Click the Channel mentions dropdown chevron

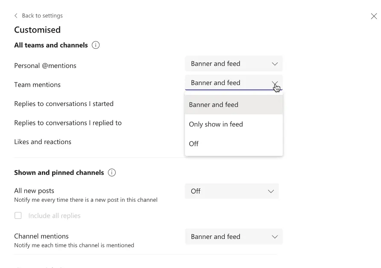275,236
